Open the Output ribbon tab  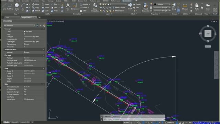click(58, 1)
